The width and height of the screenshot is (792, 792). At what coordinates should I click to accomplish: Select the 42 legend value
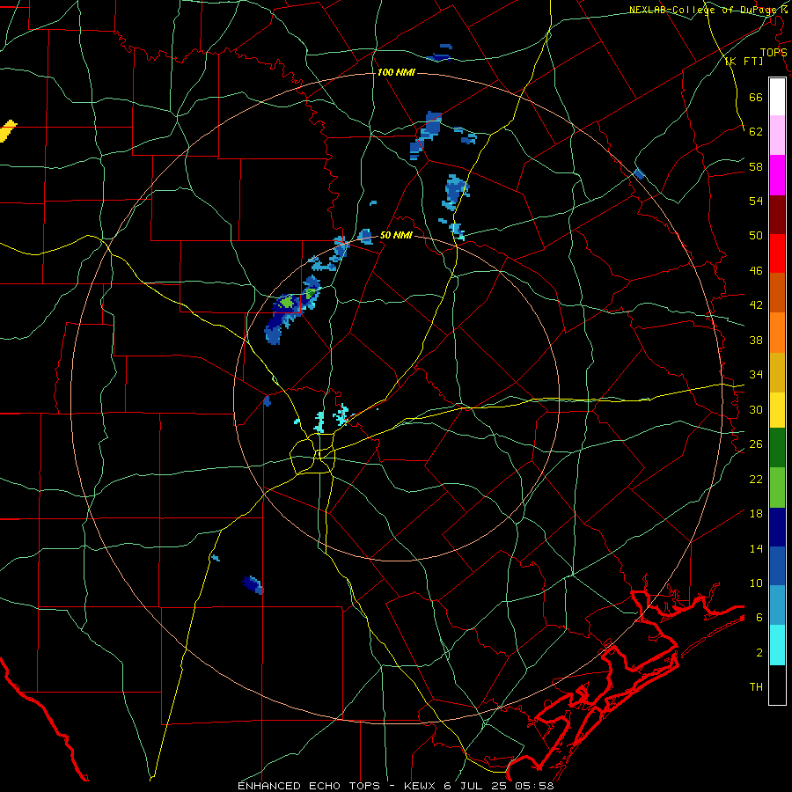coord(756,305)
